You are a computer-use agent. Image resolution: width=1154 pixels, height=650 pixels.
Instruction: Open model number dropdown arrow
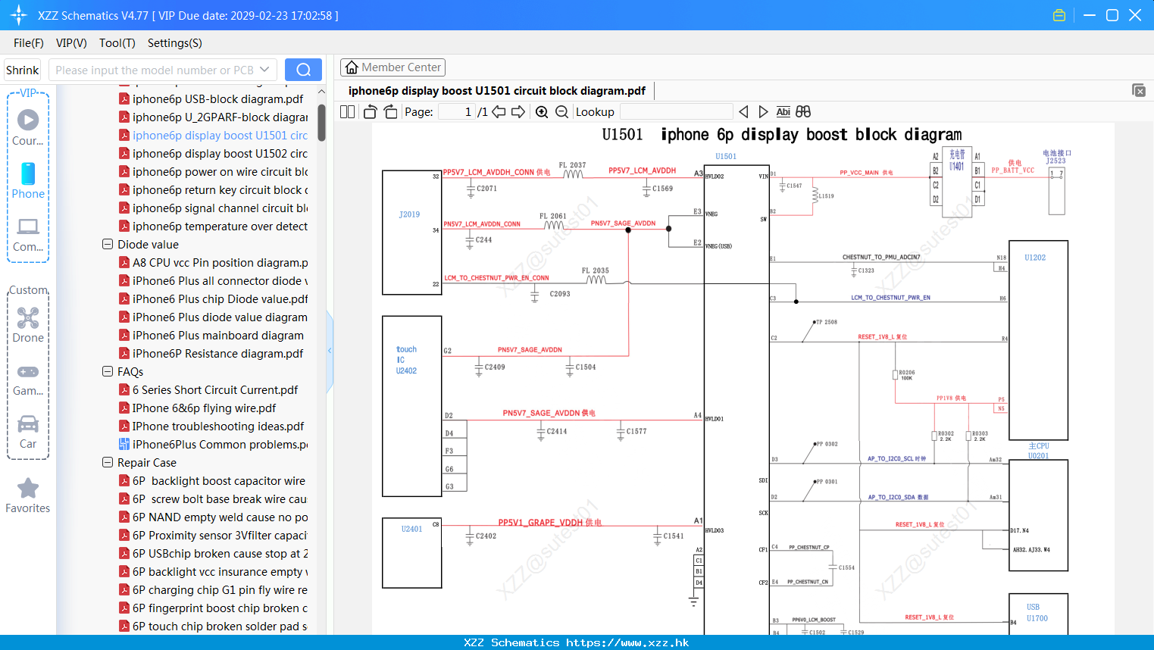coord(264,70)
